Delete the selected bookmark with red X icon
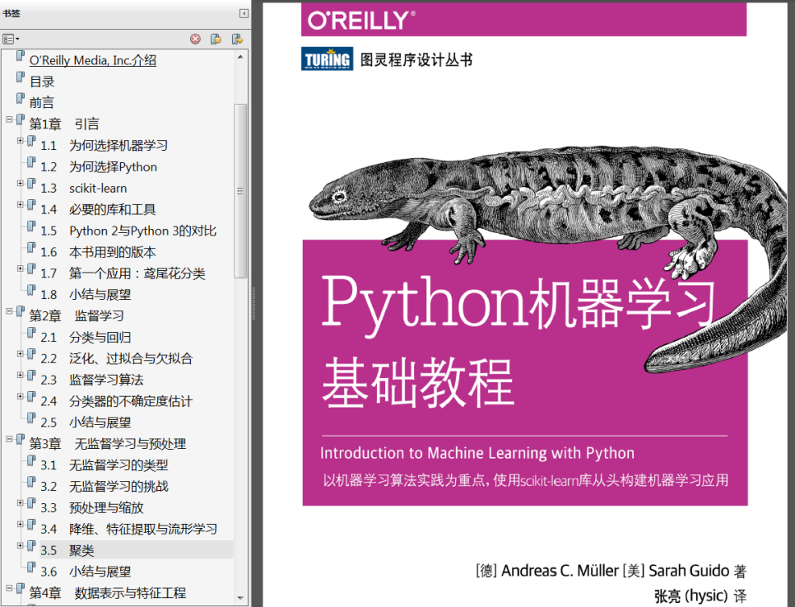 [195, 39]
